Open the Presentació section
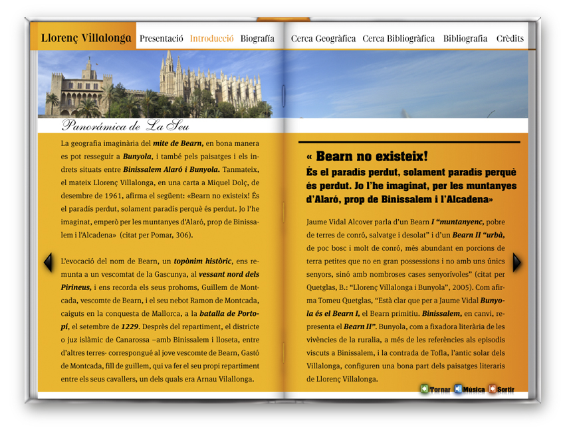 pyautogui.click(x=162, y=38)
